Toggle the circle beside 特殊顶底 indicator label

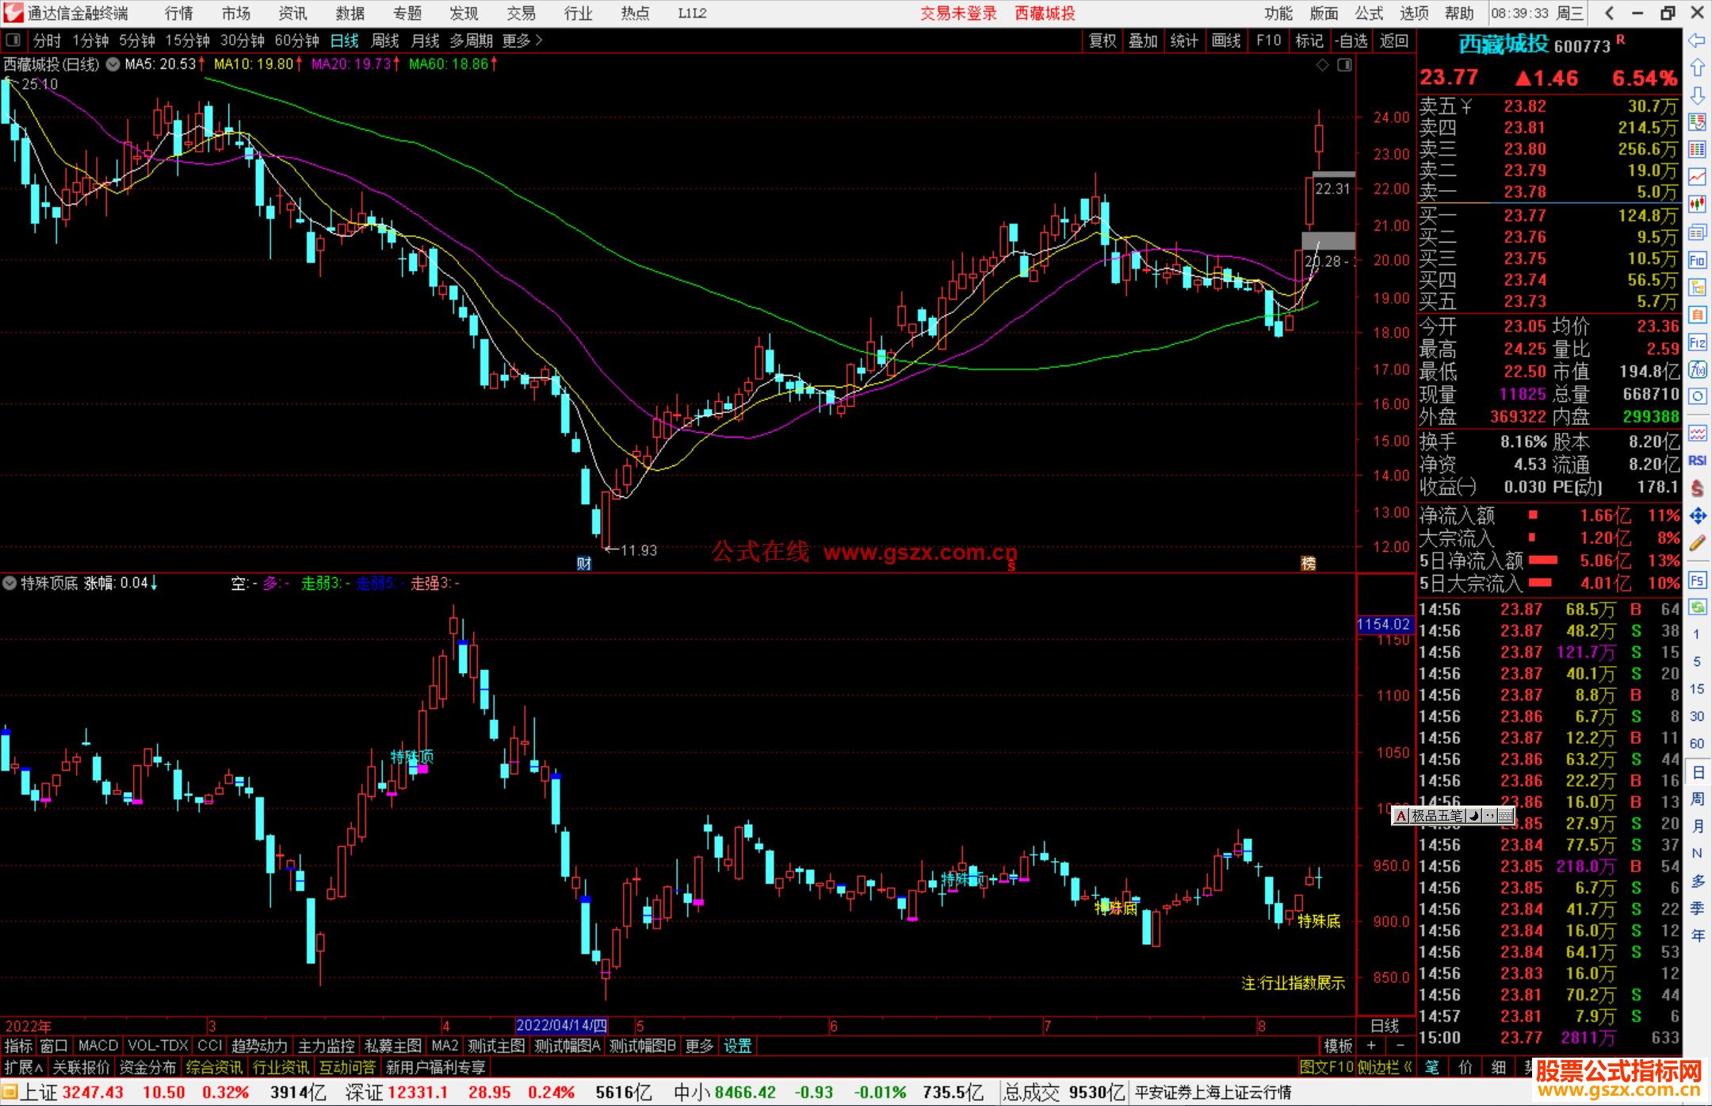click(10, 584)
